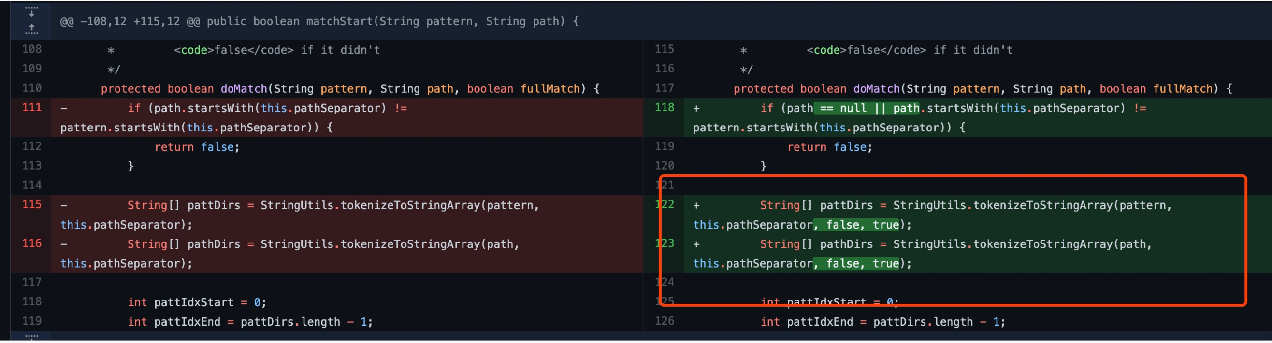Select line number 126 in right pane

tap(664, 321)
